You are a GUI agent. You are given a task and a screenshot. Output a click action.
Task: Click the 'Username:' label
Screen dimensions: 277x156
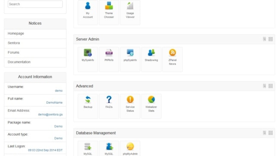pyautogui.click(x=16, y=87)
